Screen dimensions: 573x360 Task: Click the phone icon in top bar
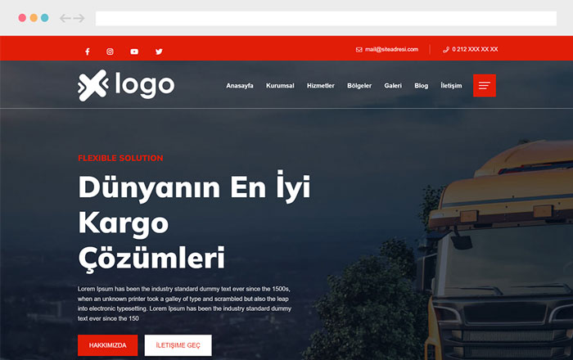446,49
